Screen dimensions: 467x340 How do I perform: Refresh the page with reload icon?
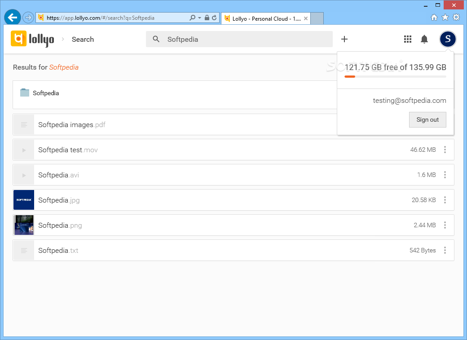coord(214,18)
